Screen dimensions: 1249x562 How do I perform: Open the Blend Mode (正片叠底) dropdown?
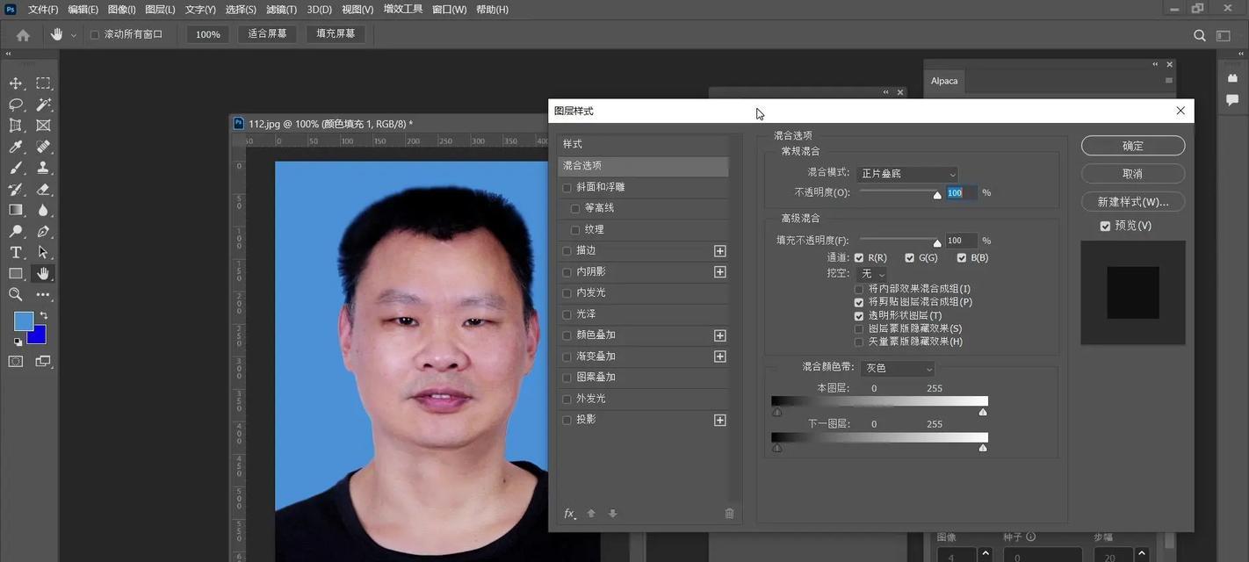tap(907, 174)
